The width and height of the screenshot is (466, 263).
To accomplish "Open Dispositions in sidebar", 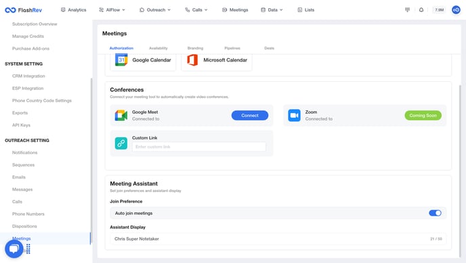I will (24, 226).
